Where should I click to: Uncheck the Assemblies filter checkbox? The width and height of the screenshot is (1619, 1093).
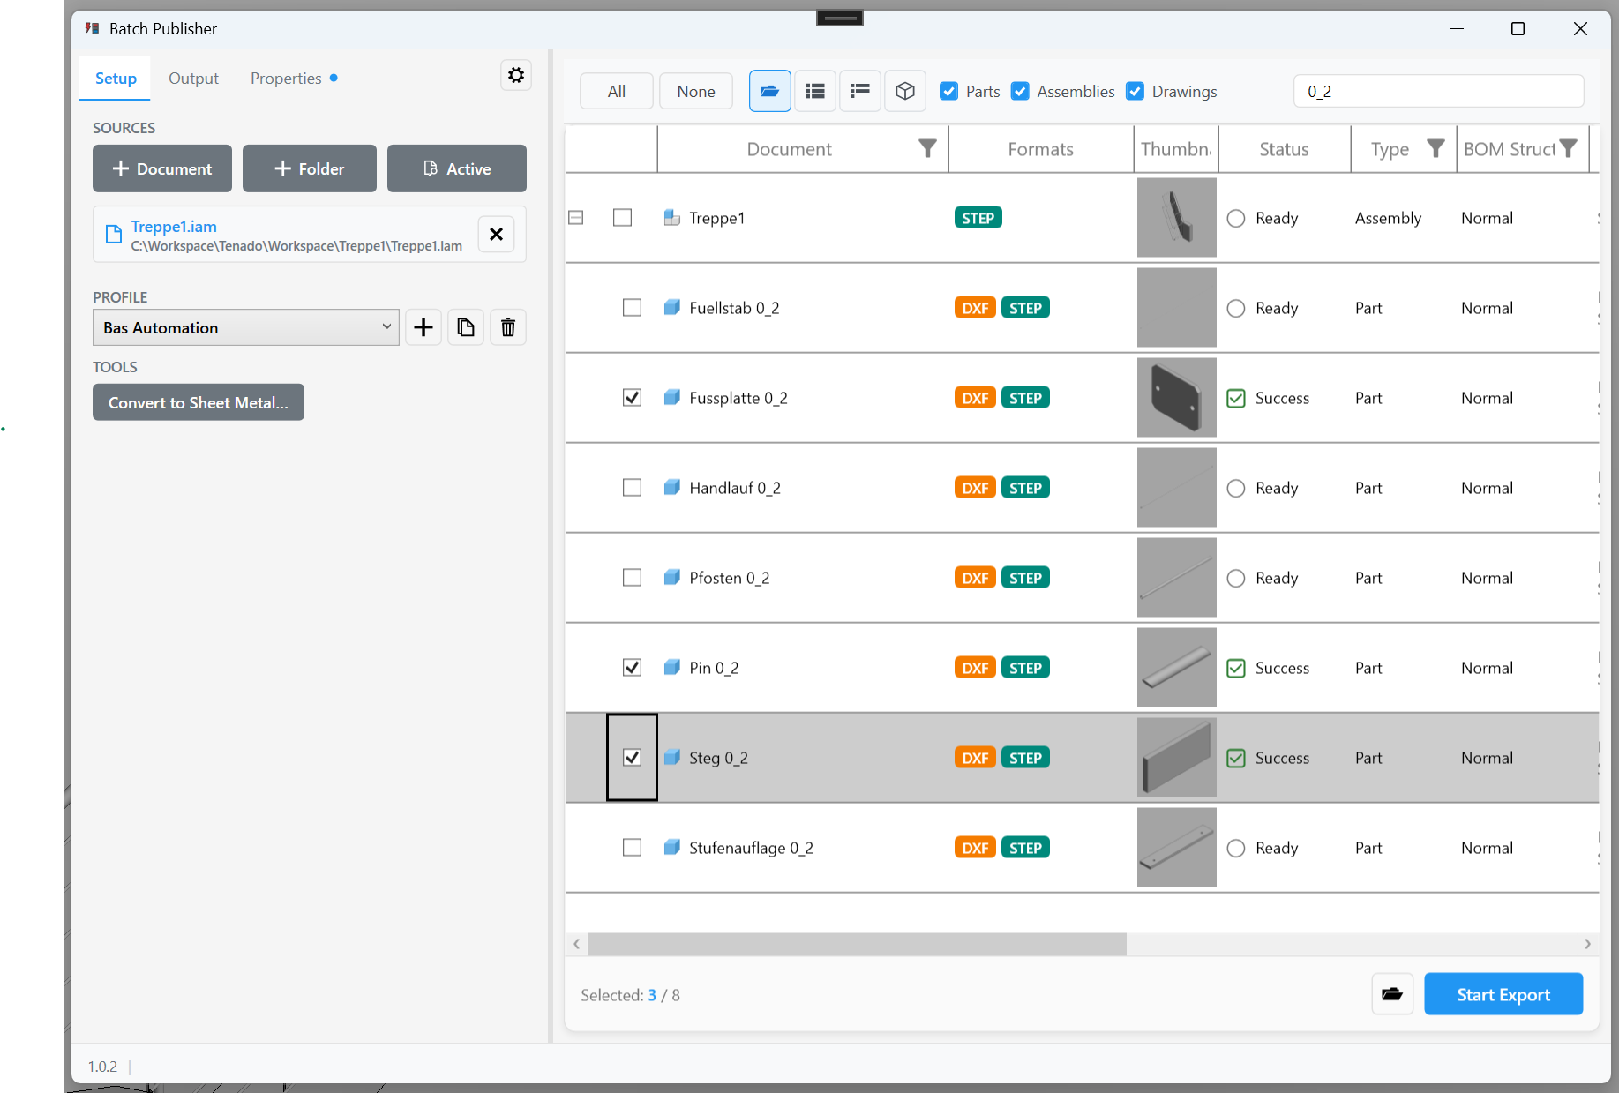pos(1020,91)
